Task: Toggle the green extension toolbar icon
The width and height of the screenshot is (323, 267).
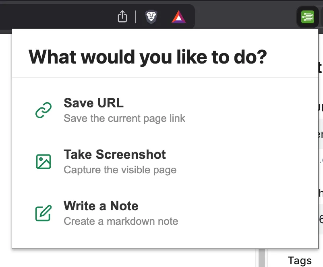Action: pos(308,17)
